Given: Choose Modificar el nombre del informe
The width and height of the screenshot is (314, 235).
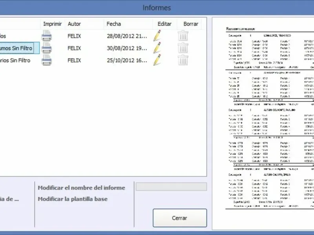Looking at the screenshot, I should pyautogui.click(x=82, y=188).
